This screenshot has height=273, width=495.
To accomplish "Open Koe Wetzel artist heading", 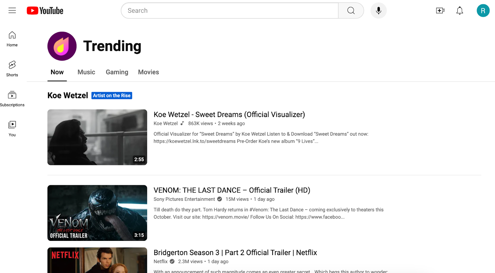I will pos(68,95).
